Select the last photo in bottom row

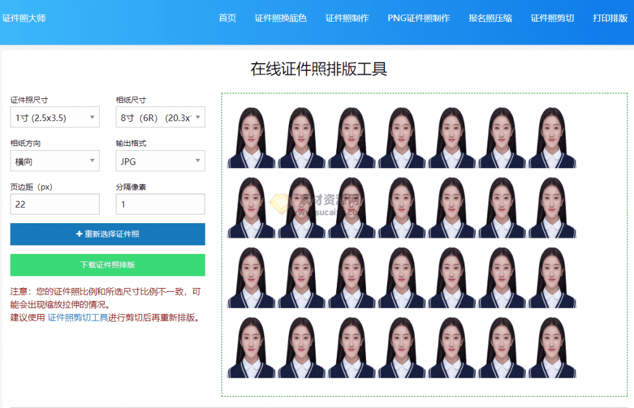pos(553,347)
